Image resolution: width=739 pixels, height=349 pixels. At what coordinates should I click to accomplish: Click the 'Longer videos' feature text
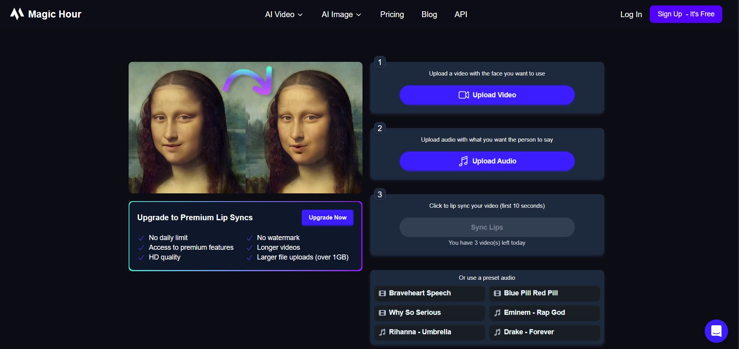pyautogui.click(x=278, y=247)
